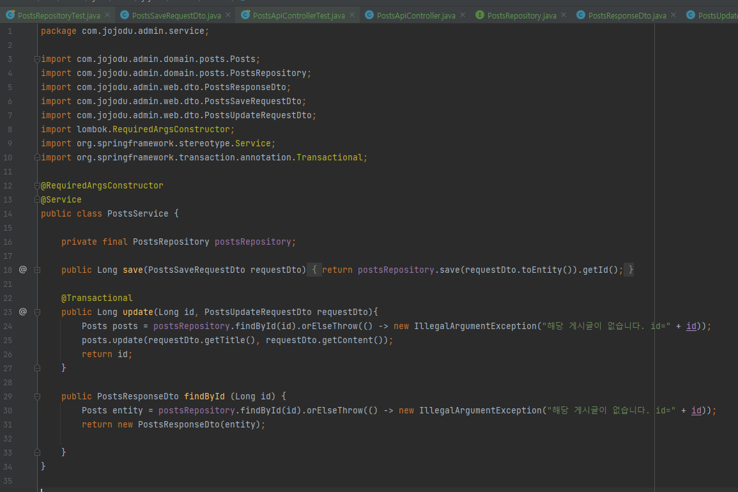The height and width of the screenshot is (492, 738).
Task: Collapse the fold arrow at the Transactional import
Action: point(36,157)
